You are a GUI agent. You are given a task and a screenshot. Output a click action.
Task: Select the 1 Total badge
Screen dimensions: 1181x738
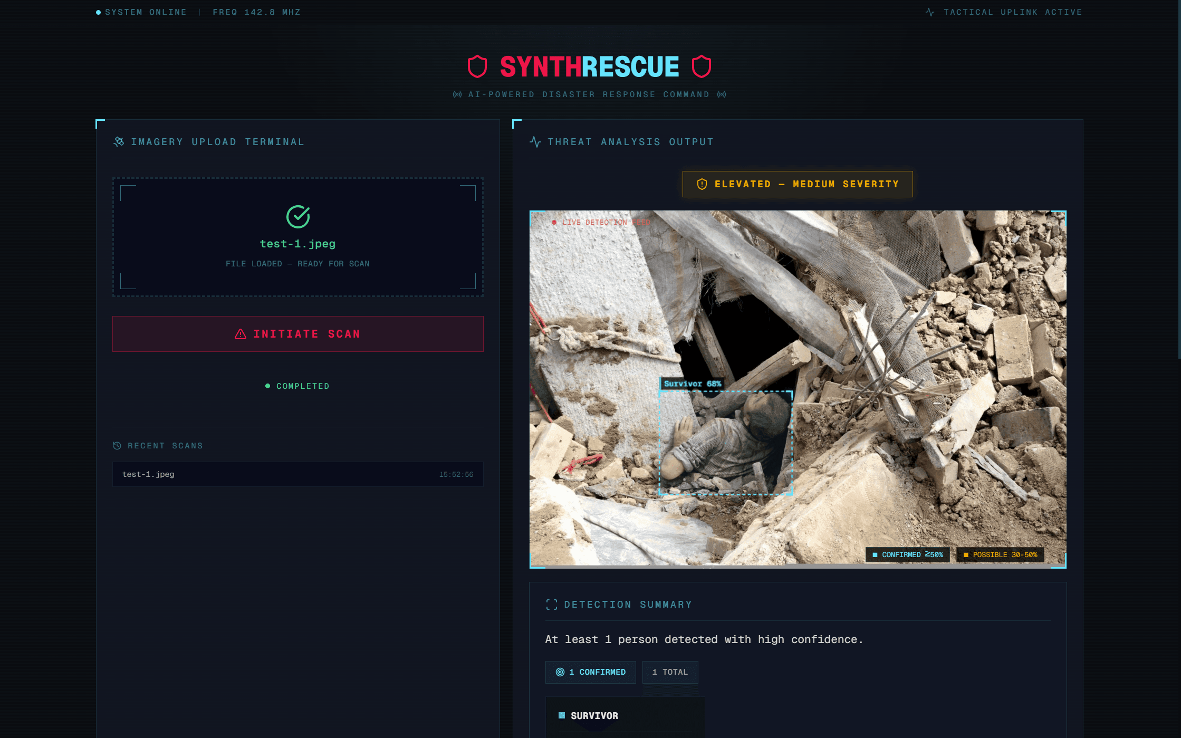(670, 672)
